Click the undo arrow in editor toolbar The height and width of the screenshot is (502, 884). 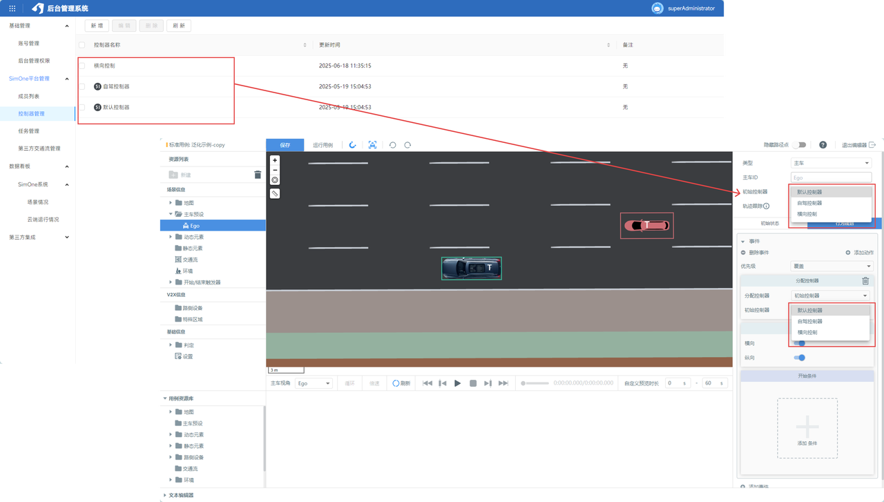[x=392, y=145]
